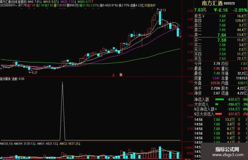Click the 14:56 trade row with 13.2万
The image size is (248, 160).
tap(220, 120)
